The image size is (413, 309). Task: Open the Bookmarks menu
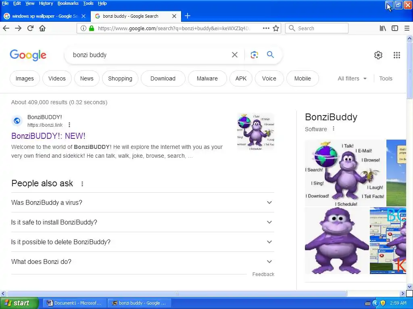coord(68,3)
